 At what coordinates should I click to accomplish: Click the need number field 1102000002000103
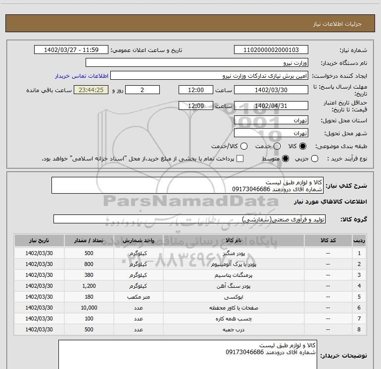click(x=271, y=50)
